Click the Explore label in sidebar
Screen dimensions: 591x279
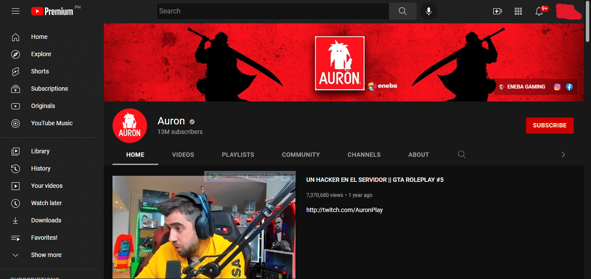click(41, 54)
